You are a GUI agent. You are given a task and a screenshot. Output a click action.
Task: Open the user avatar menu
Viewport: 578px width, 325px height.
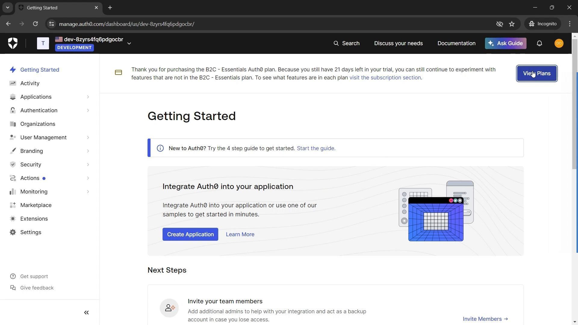(x=559, y=43)
